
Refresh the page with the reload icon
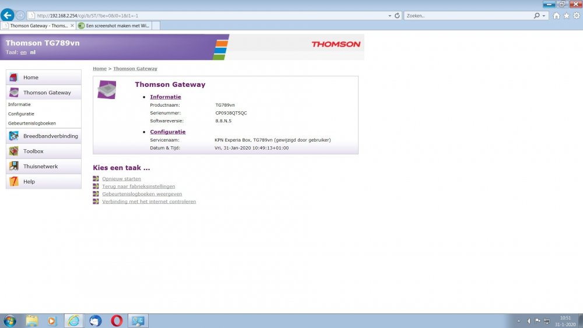[397, 16]
